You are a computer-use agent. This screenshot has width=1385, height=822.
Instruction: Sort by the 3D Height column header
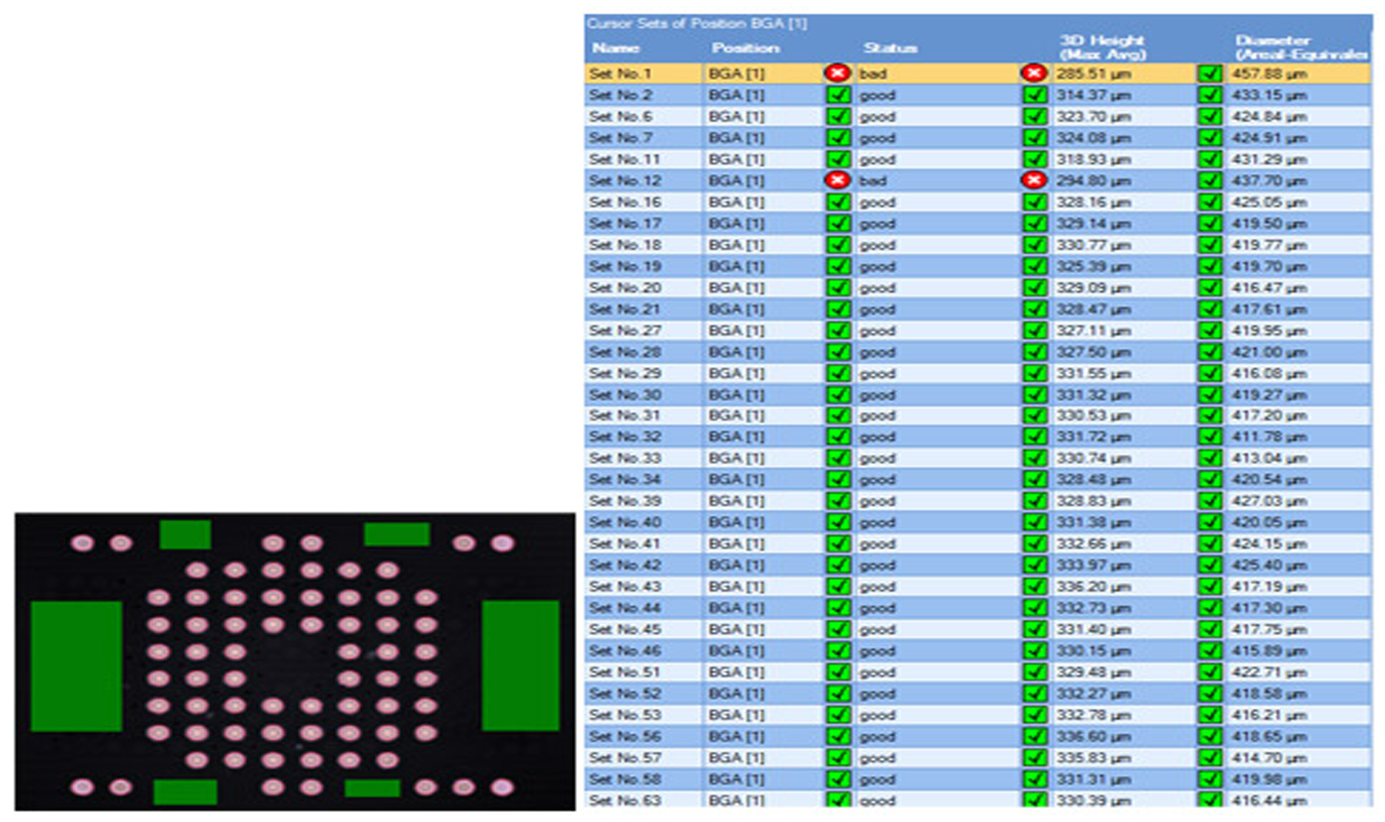(1101, 47)
